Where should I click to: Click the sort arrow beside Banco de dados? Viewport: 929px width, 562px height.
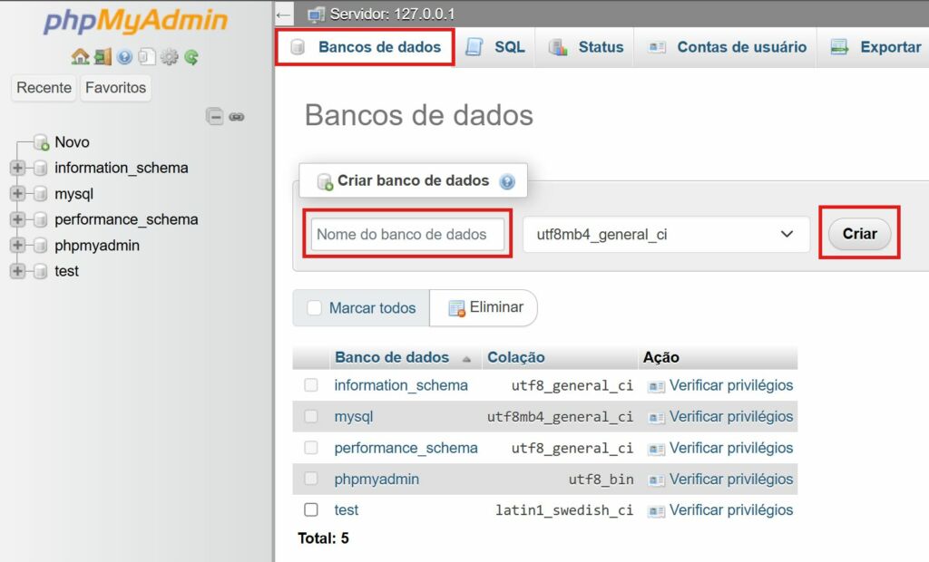(x=466, y=359)
